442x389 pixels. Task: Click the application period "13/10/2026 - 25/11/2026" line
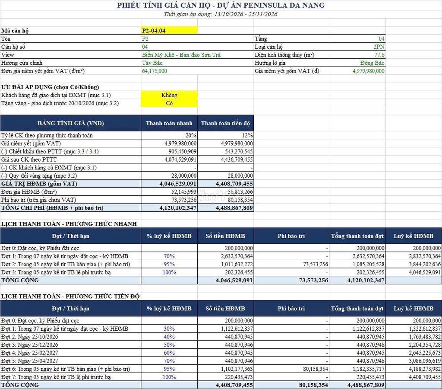coord(221,14)
